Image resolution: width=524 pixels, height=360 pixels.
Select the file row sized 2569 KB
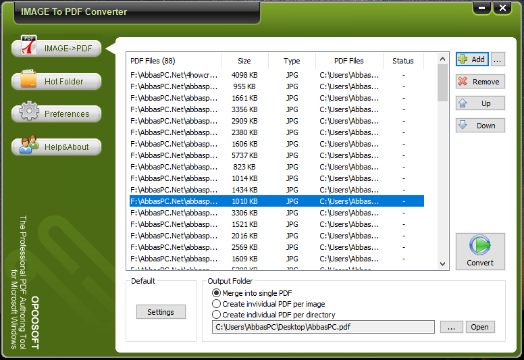(277, 247)
